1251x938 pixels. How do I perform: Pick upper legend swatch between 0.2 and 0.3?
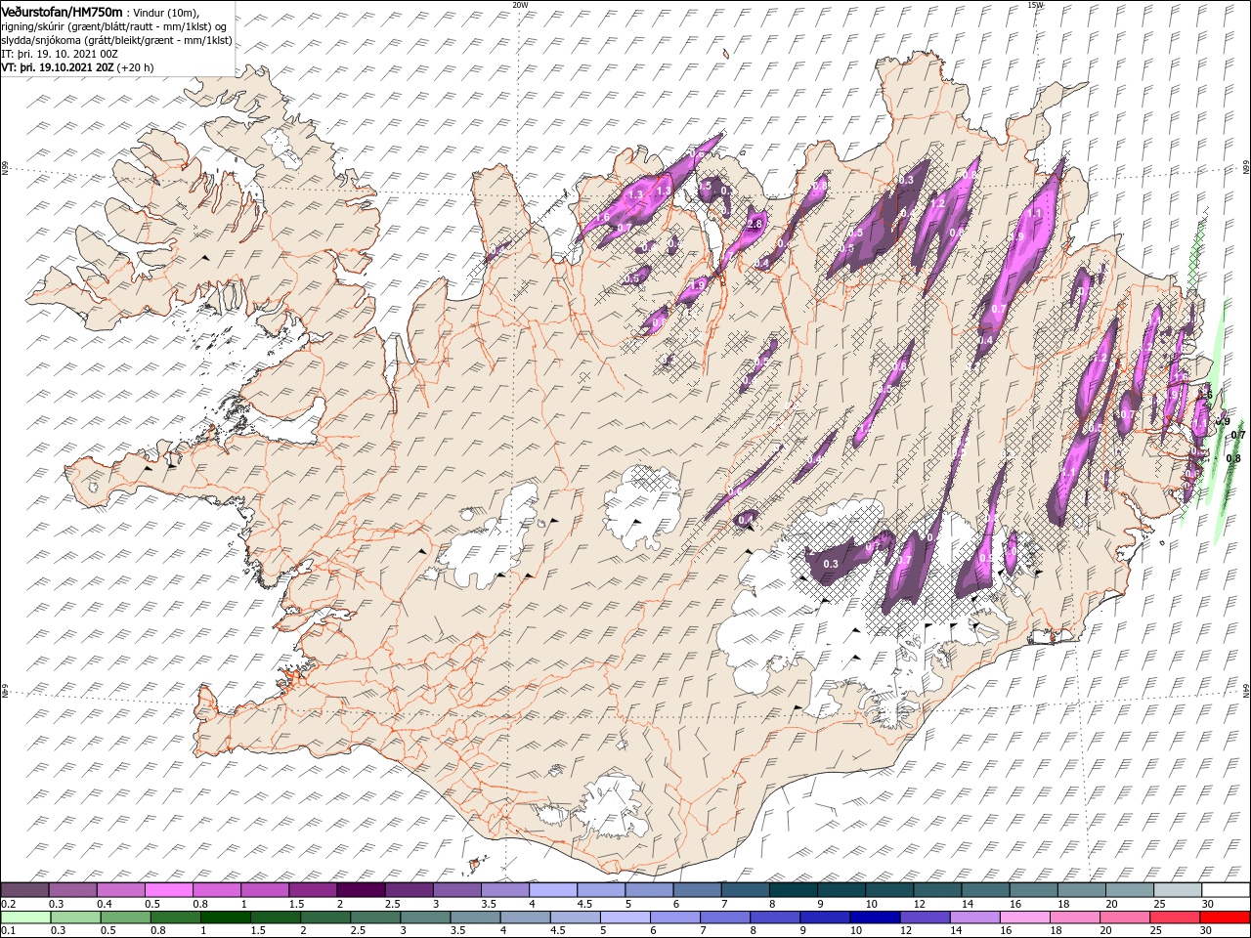point(24,890)
